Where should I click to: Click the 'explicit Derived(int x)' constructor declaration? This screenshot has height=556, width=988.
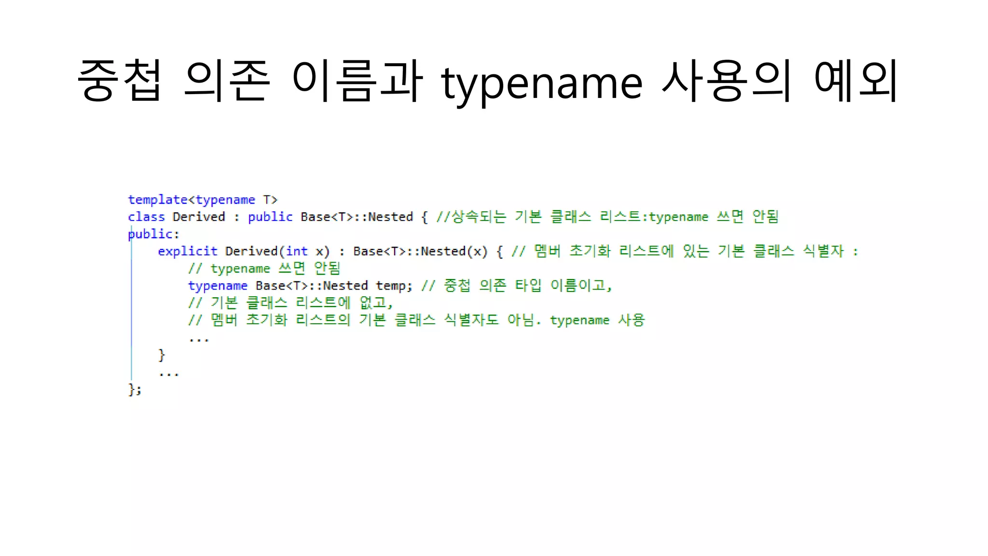(244, 251)
